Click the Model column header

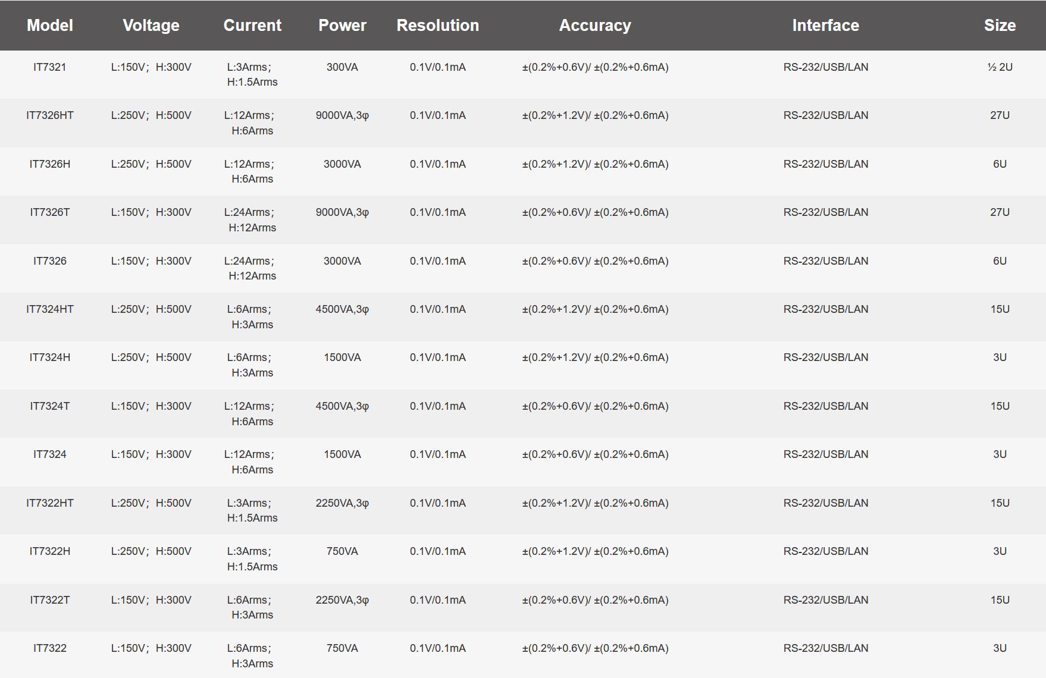[x=50, y=26]
